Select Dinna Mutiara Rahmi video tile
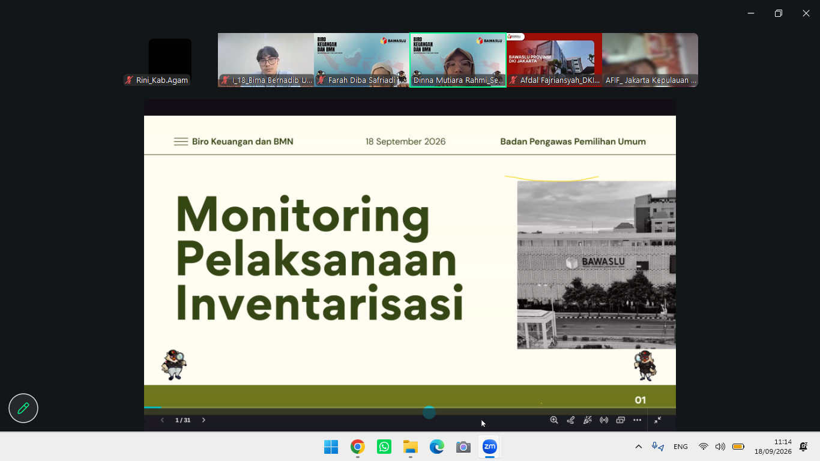The height and width of the screenshot is (461, 820). point(458,60)
